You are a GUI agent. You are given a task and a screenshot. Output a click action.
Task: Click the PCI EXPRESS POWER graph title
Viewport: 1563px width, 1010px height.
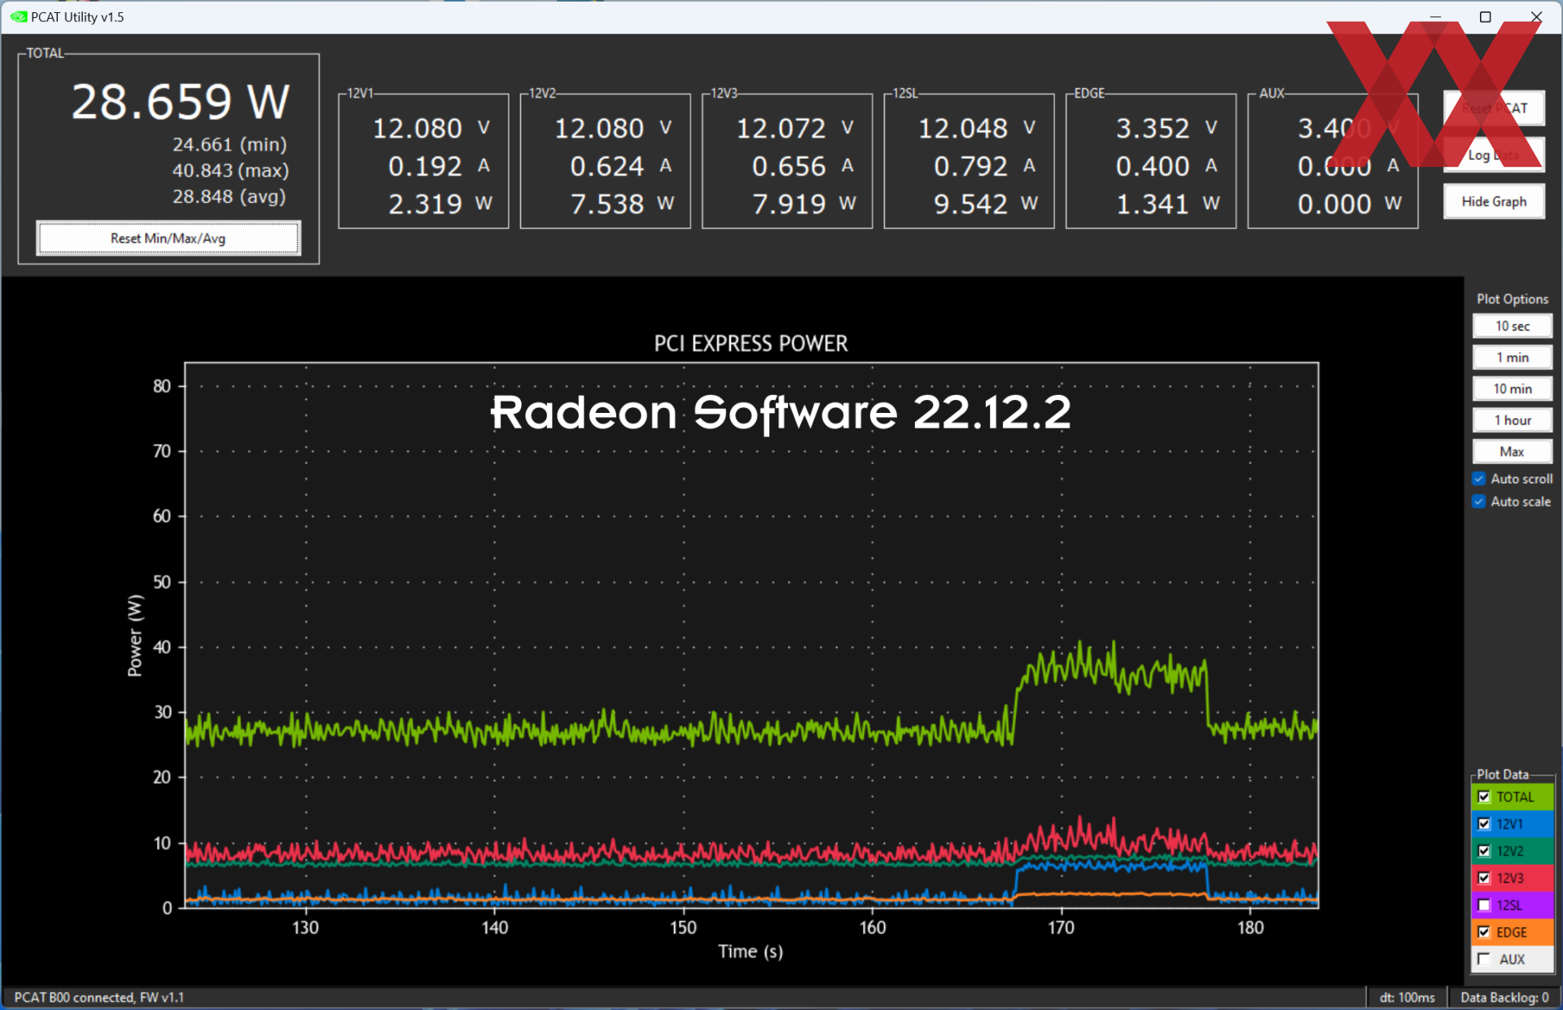(x=751, y=344)
